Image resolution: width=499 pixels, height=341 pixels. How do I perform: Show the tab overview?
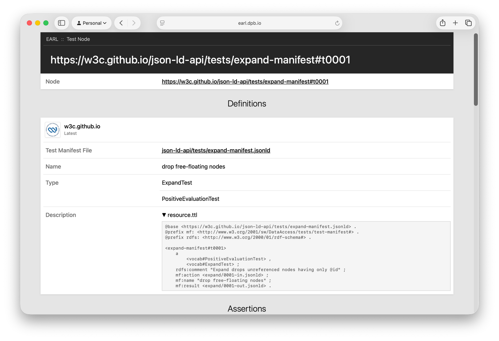[468, 23]
